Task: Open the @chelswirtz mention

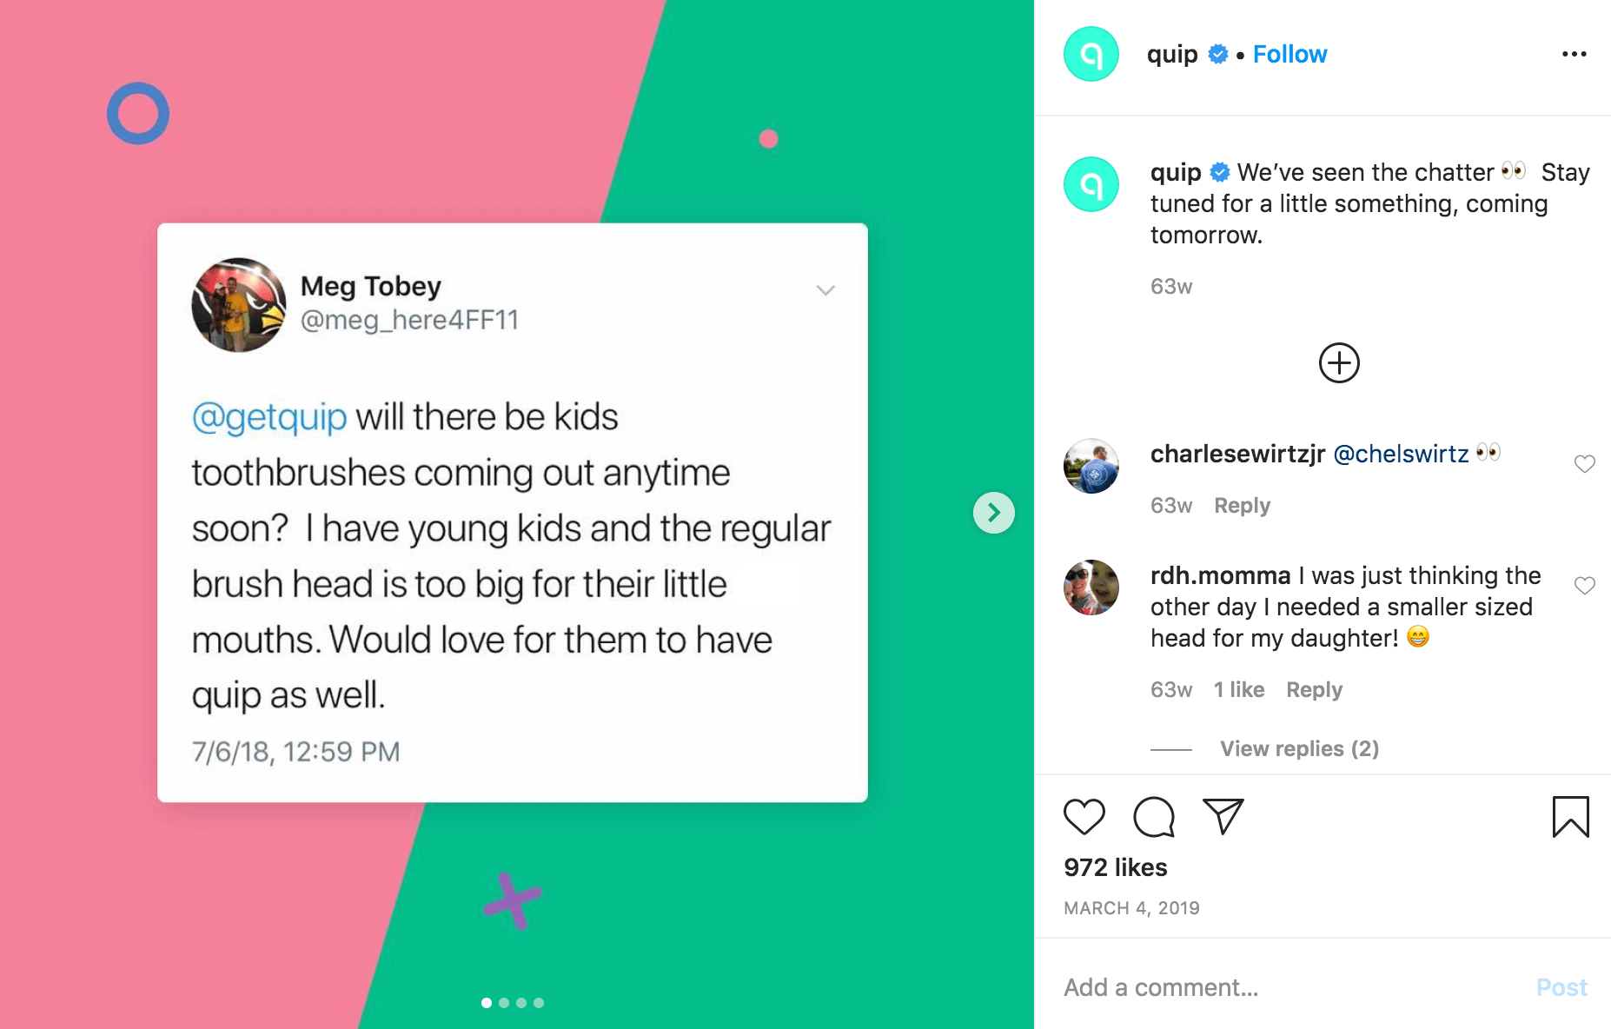Action: (x=1401, y=454)
